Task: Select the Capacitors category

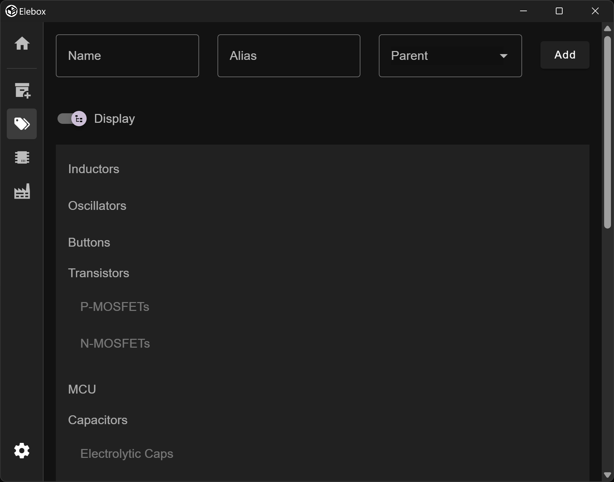Action: coord(98,420)
